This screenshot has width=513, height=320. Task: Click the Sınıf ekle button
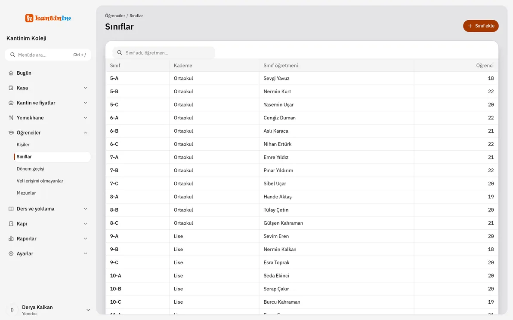click(x=481, y=26)
